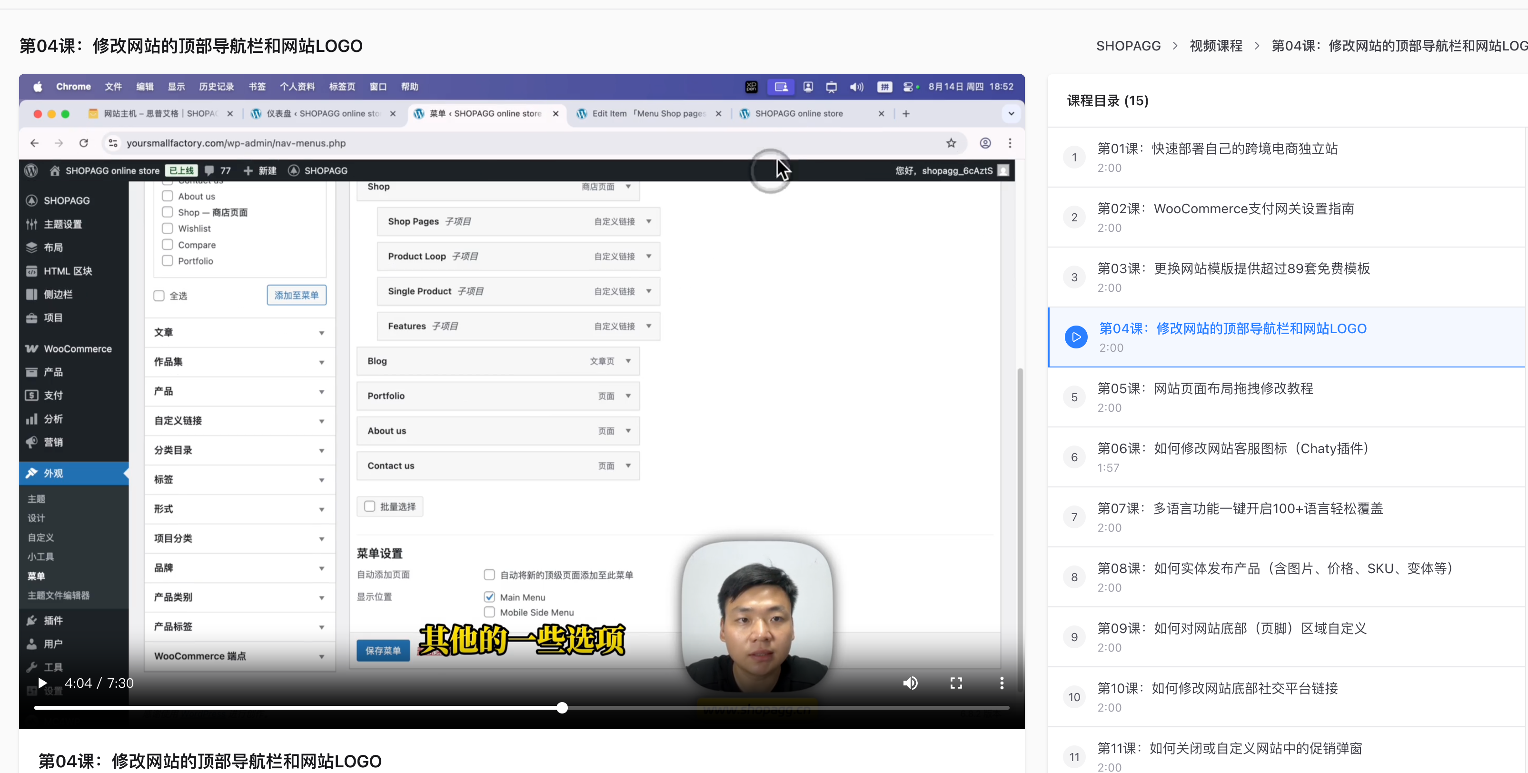Toggle the 全选 select-all checkbox
The height and width of the screenshot is (773, 1528).
pyautogui.click(x=159, y=296)
